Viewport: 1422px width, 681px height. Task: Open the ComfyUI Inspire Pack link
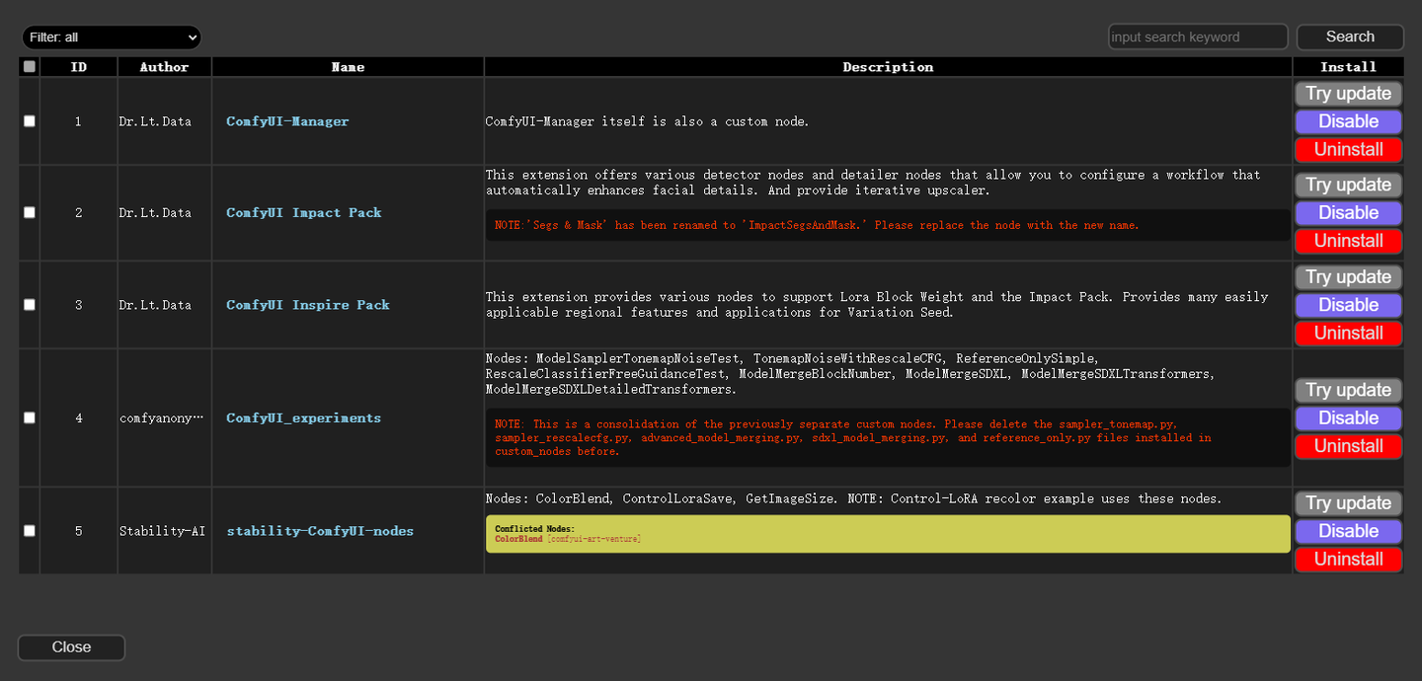(308, 305)
